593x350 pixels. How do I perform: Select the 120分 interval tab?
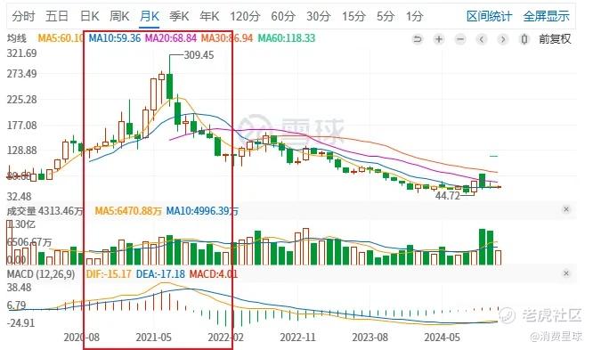pyautogui.click(x=245, y=16)
